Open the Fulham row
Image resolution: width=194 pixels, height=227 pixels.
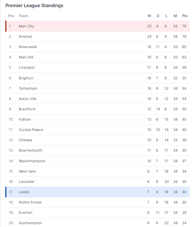98,120
